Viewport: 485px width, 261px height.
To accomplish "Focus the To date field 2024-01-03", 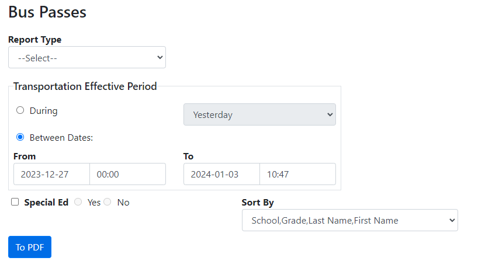I will point(221,174).
